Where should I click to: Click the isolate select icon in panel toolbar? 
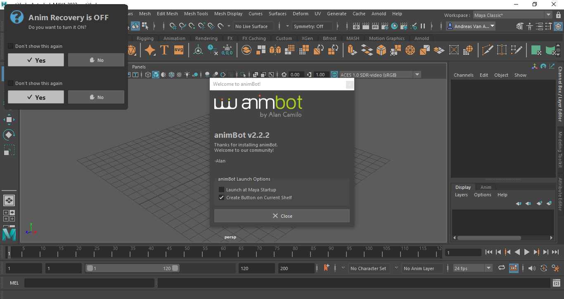[244, 75]
